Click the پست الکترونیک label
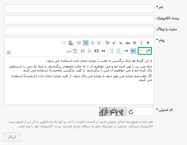 click(x=167, y=18)
